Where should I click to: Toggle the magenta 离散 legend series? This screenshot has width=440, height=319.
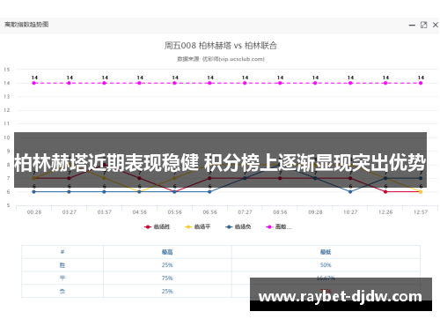(x=279, y=226)
